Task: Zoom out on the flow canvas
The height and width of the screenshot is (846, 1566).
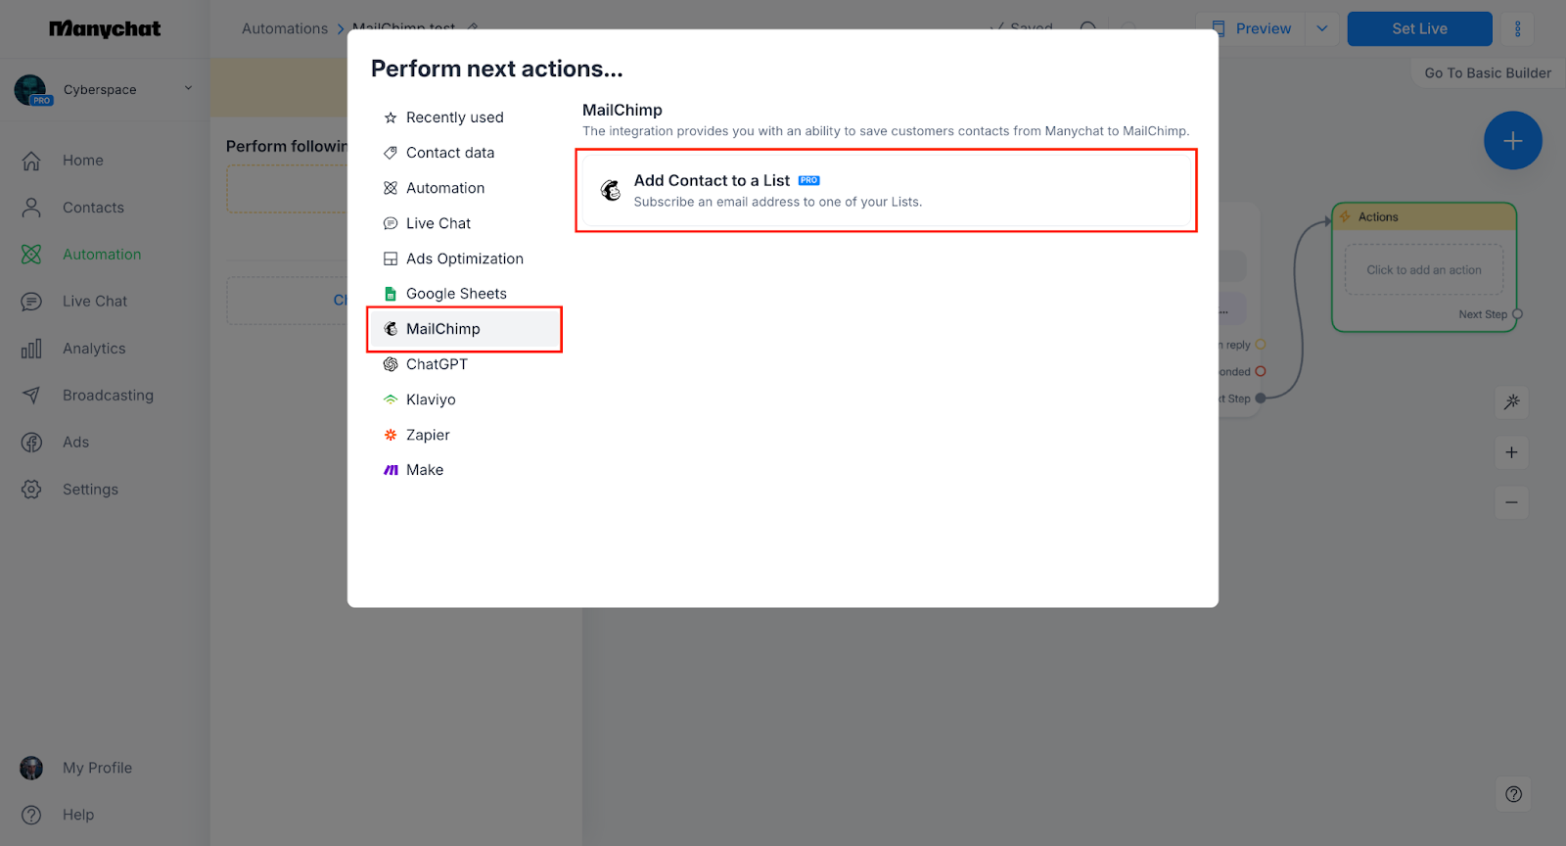Action: 1511,503
